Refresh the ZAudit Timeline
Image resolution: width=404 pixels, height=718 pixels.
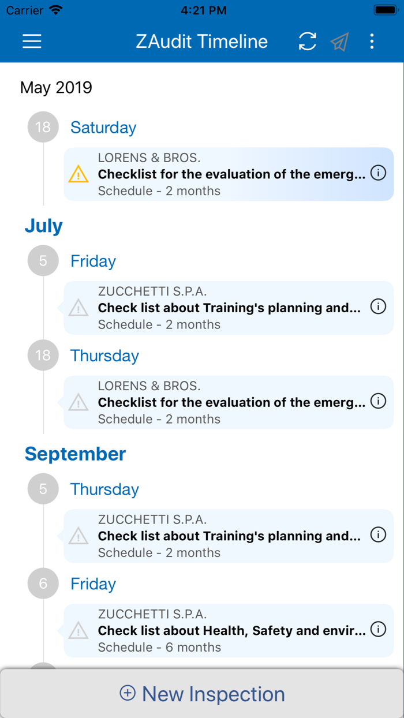[x=307, y=41]
